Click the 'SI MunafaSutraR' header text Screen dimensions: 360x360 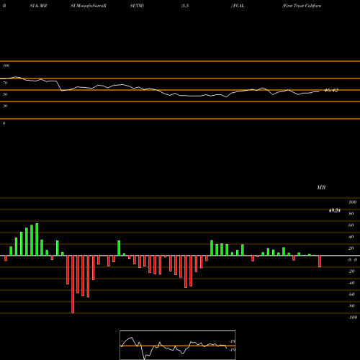tap(89, 6)
